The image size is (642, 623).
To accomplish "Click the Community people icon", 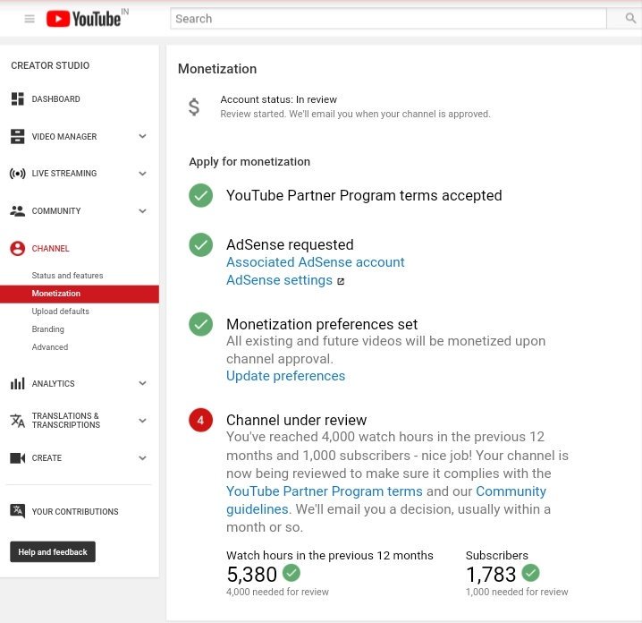I will tap(17, 211).
